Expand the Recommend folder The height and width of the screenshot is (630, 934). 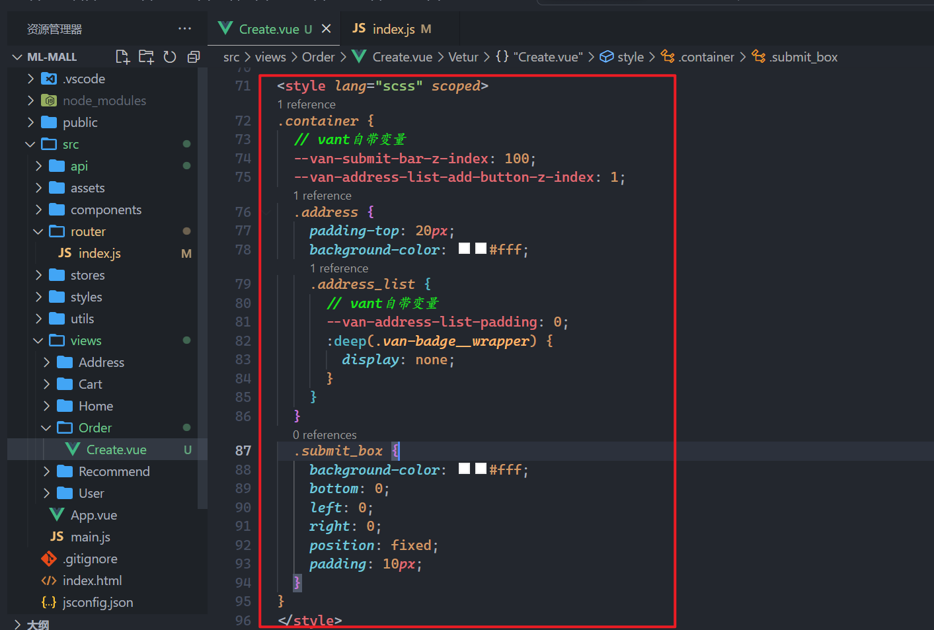(x=47, y=471)
